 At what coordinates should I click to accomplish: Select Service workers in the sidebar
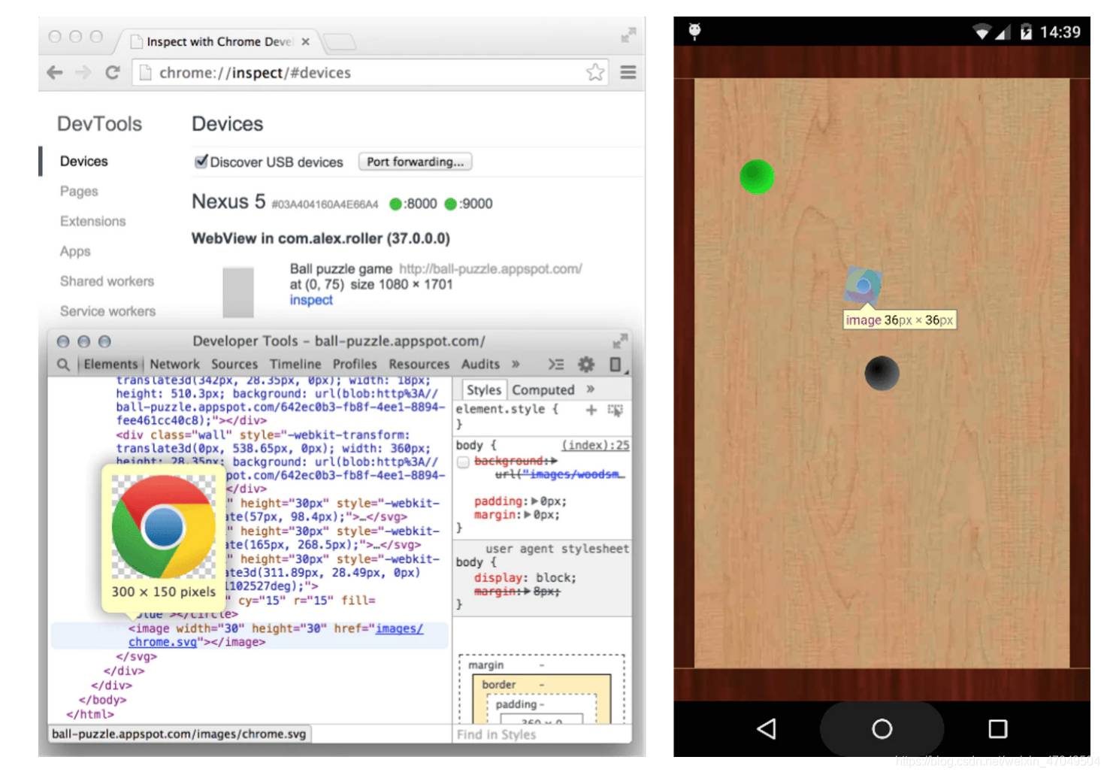click(108, 311)
